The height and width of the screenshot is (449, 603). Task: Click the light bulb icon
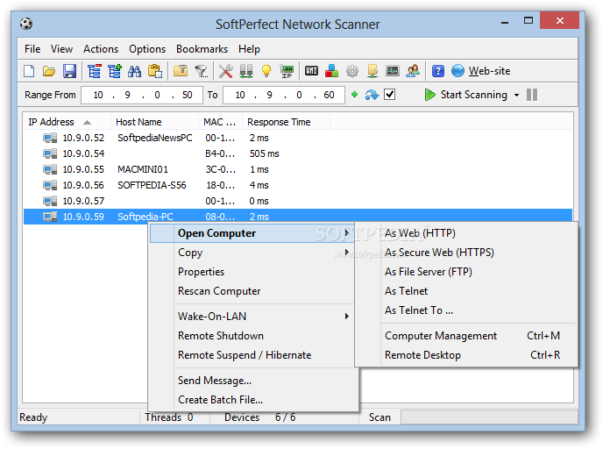(266, 71)
